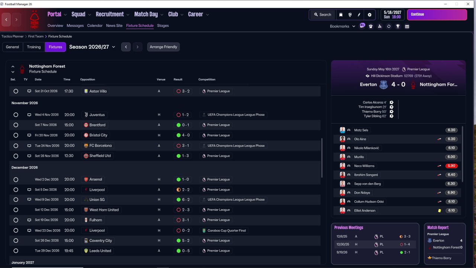This screenshot has height=268, width=476.
Task: Select the radio button for Coventry City fixture
Action: point(16,241)
